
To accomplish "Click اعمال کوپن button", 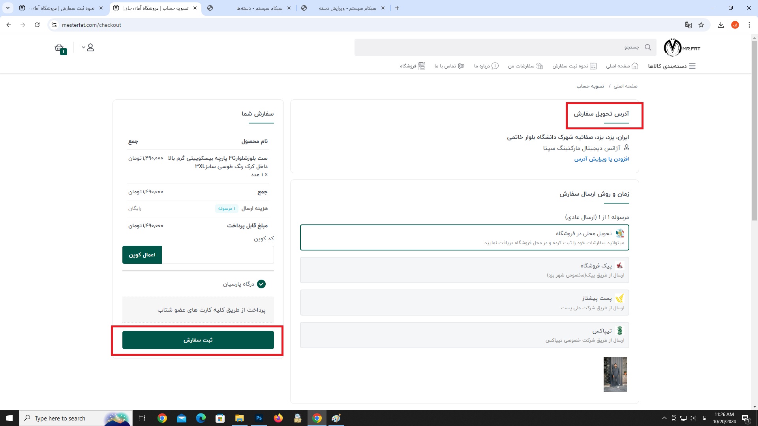I will click(x=142, y=254).
